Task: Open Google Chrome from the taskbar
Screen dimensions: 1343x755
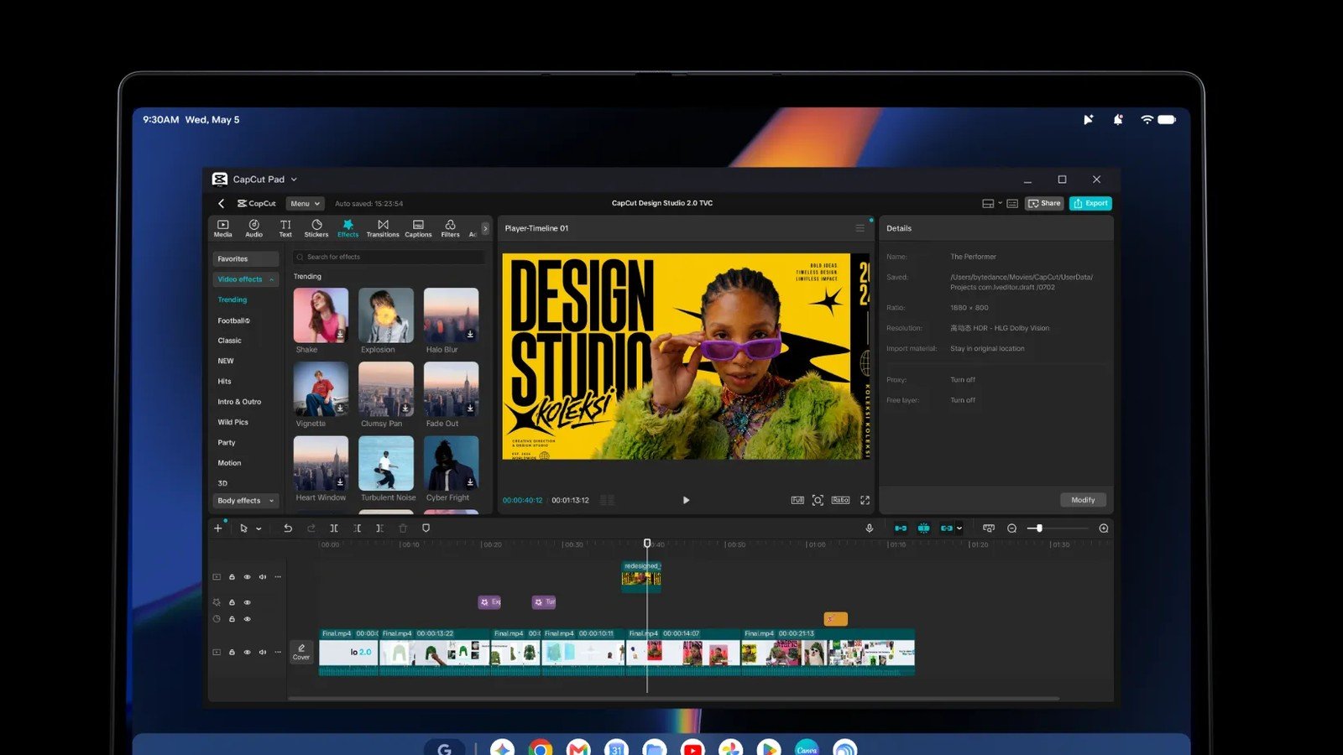Action: (541, 748)
